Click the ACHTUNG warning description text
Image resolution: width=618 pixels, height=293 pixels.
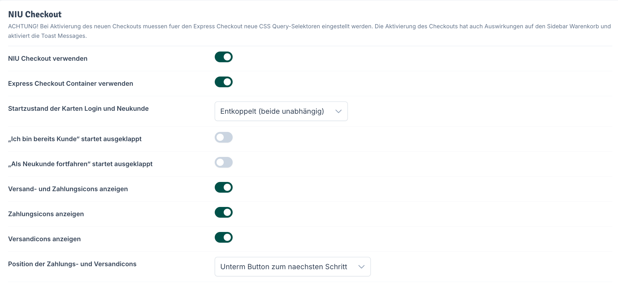(309, 31)
